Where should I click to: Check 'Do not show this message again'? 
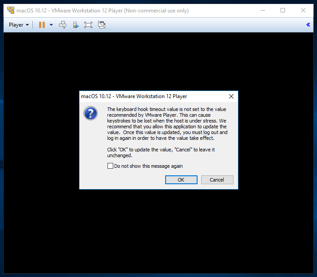(110, 166)
